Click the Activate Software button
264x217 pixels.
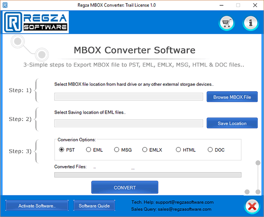click(37, 206)
